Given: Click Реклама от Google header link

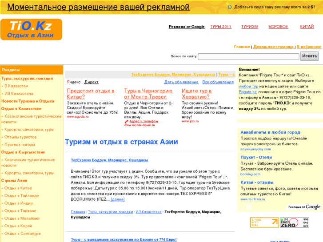Looking at the screenshot, I should coord(187,27).
